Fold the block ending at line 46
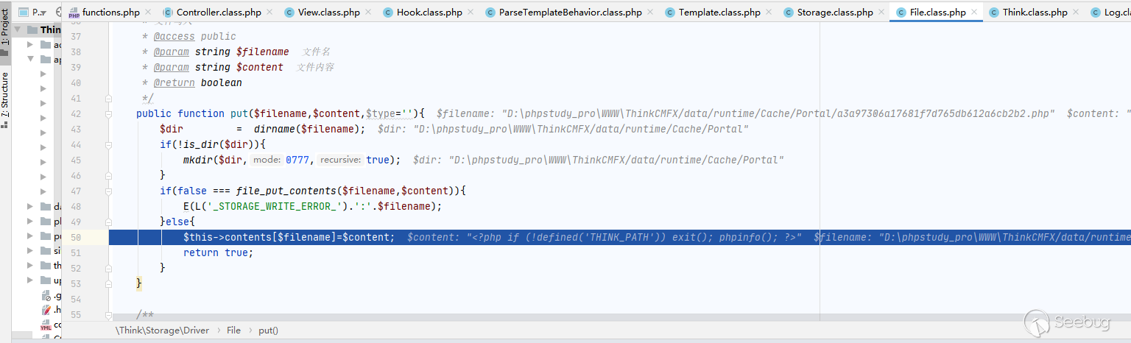Image resolution: width=1131 pixels, height=343 pixels. 109,175
